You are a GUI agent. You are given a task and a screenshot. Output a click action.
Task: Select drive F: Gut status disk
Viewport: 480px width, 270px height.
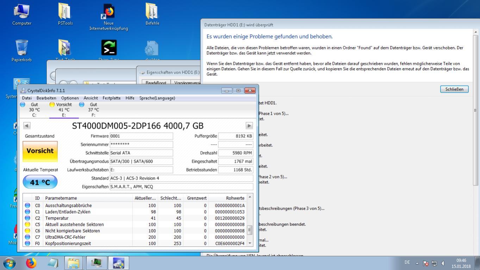[93, 109]
